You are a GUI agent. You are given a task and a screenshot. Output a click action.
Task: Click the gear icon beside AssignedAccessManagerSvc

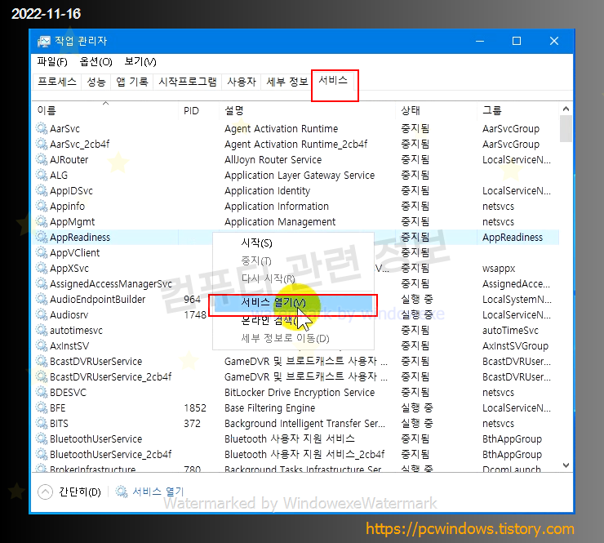point(42,283)
